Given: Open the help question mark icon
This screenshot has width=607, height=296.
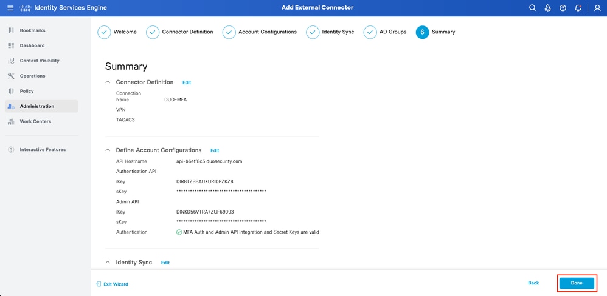Looking at the screenshot, I should (x=563, y=8).
